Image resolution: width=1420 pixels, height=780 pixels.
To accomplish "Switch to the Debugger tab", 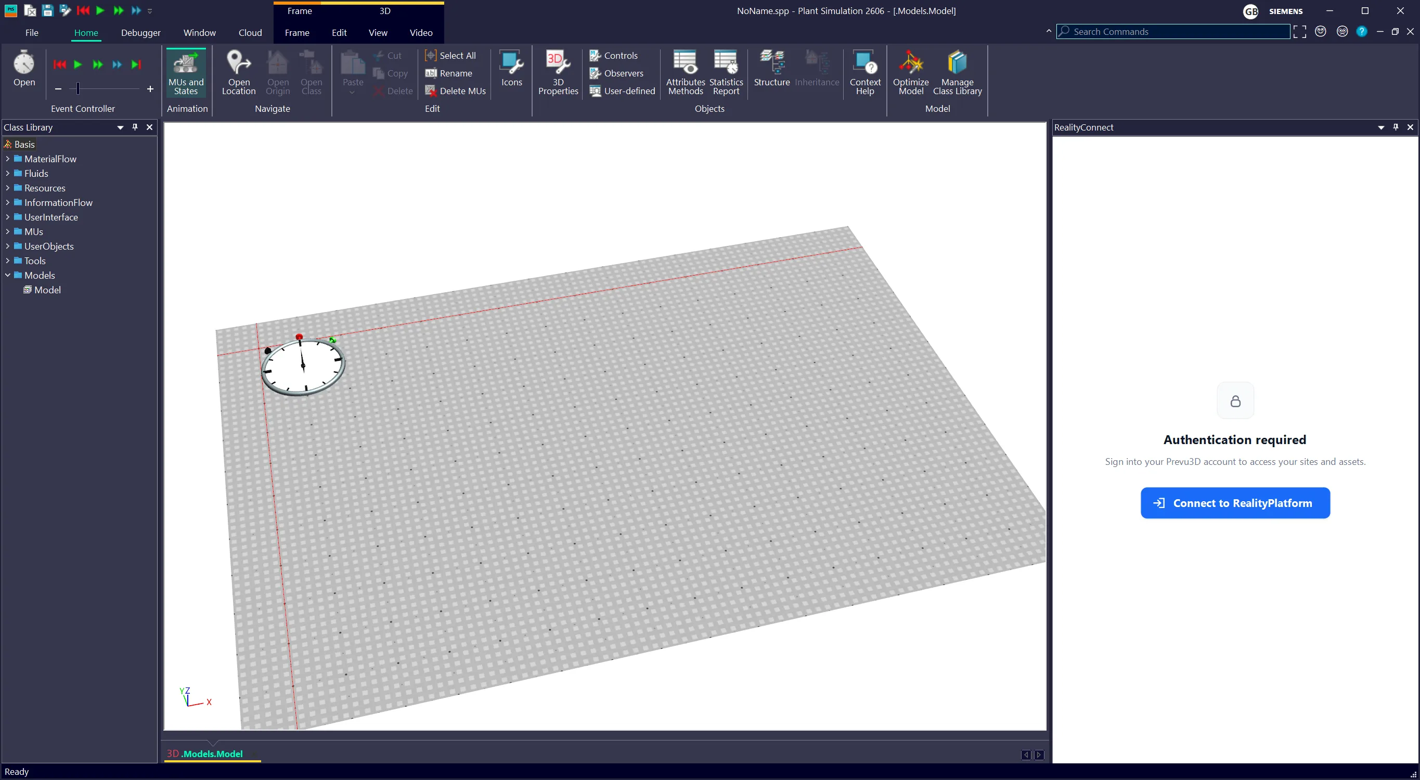I will click(140, 33).
